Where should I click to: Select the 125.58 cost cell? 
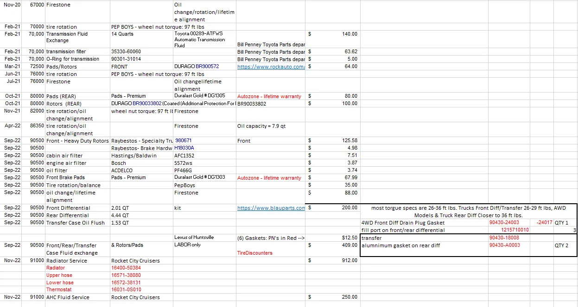(332, 140)
